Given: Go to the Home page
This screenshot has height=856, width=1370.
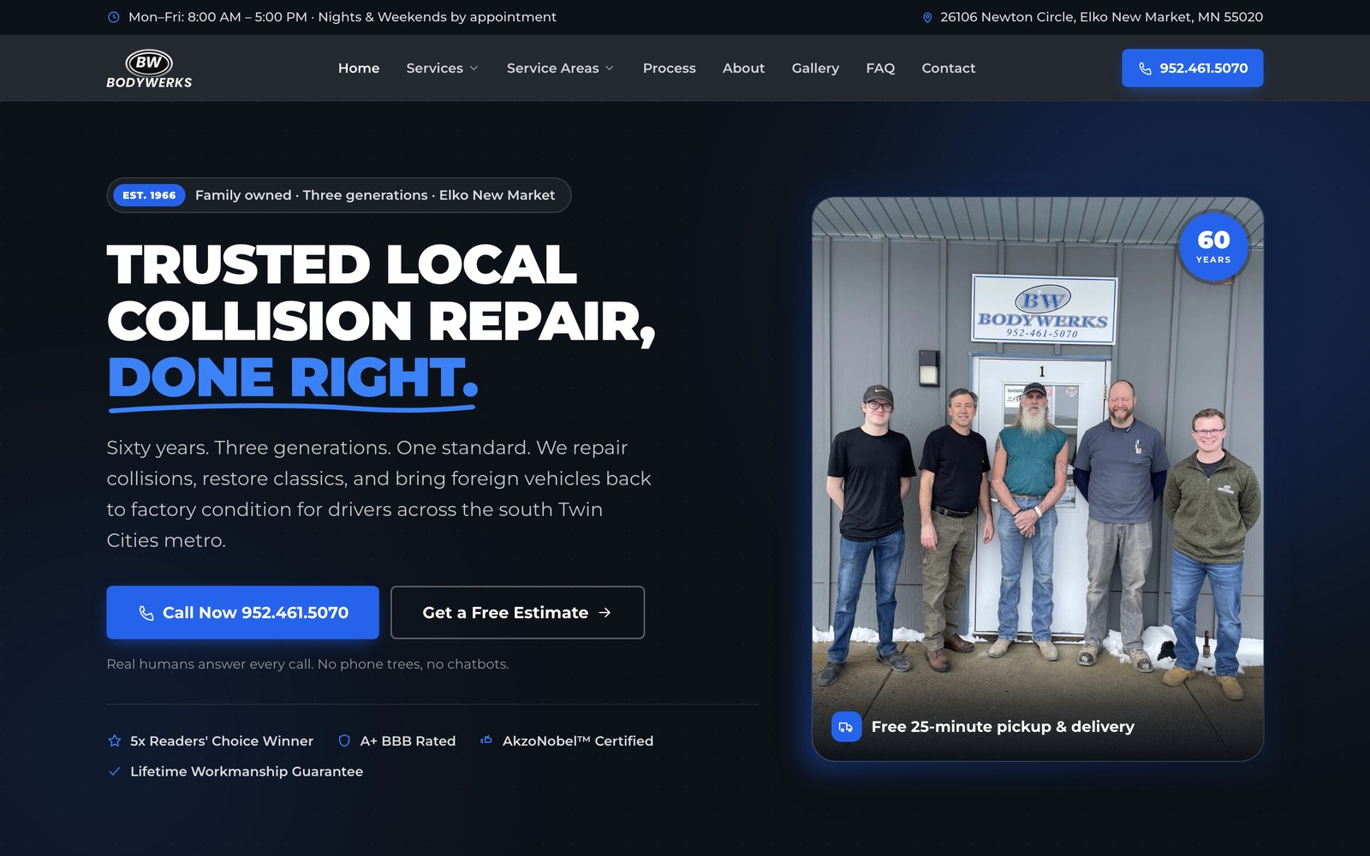Looking at the screenshot, I should [x=359, y=68].
